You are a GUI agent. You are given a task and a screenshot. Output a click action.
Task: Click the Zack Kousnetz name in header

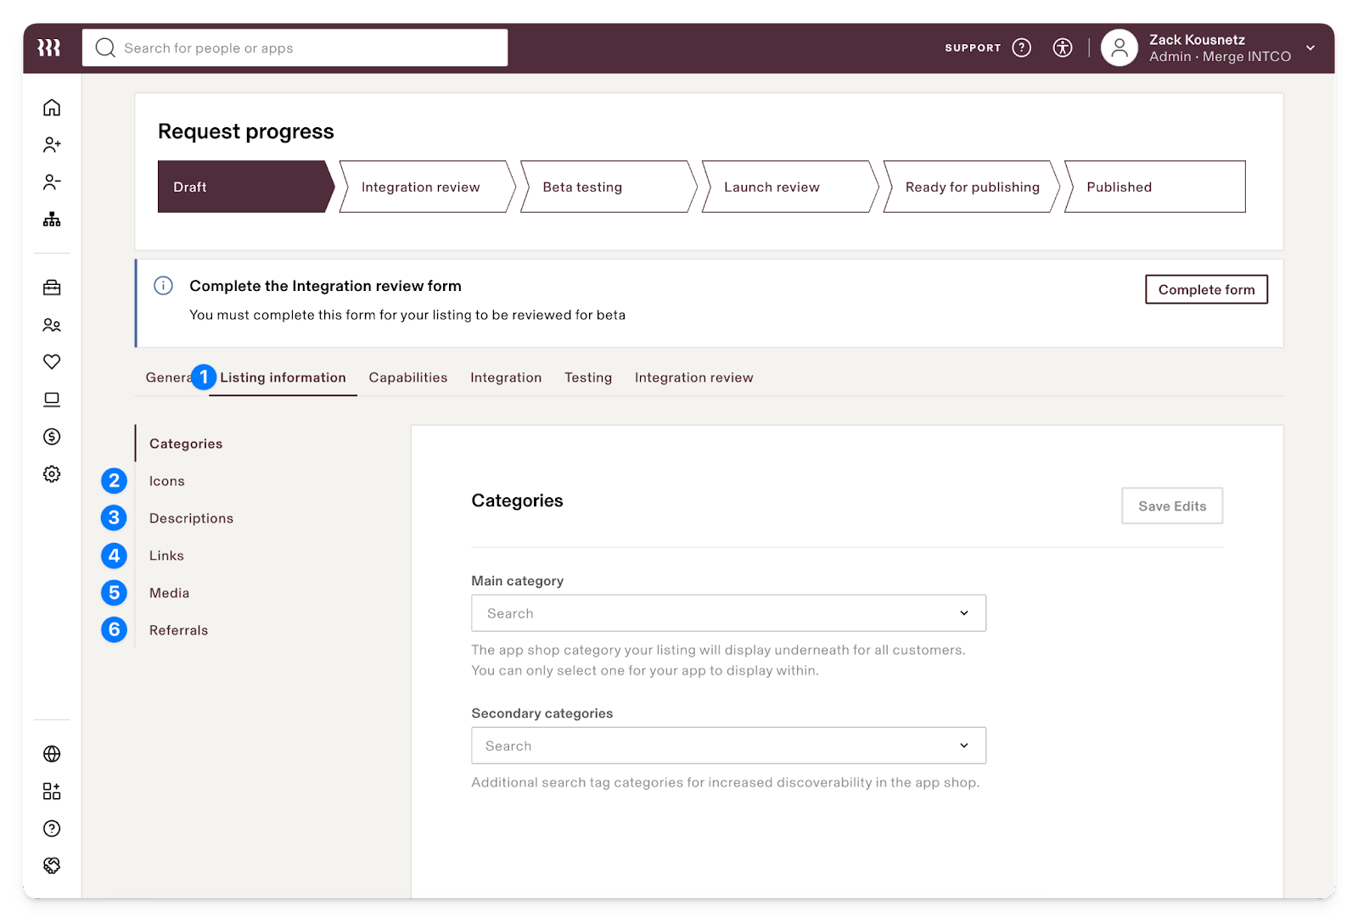click(1197, 40)
